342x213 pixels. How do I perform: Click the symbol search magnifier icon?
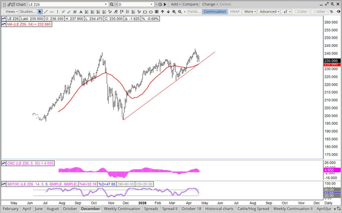(x=111, y=4)
